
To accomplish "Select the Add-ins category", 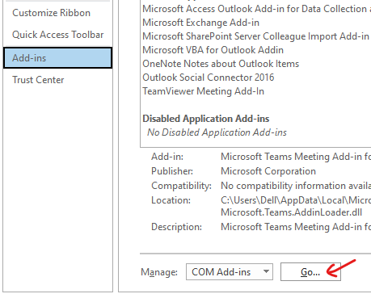I will coord(57,58).
